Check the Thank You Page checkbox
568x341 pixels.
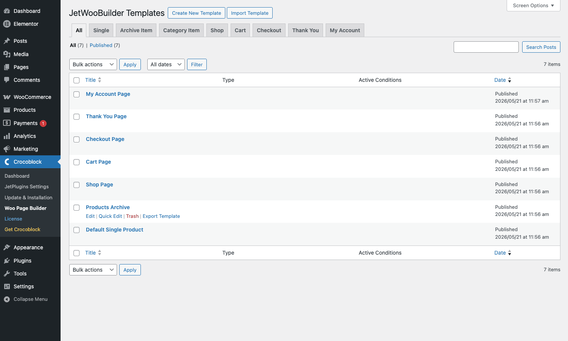click(76, 117)
